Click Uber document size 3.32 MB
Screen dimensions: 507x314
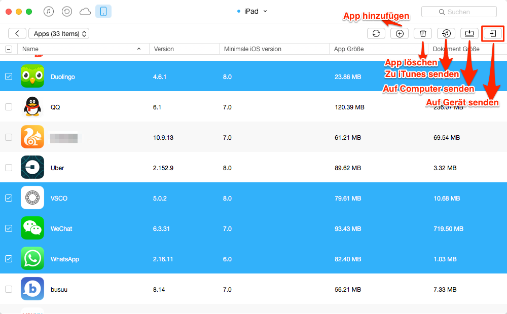pos(445,168)
